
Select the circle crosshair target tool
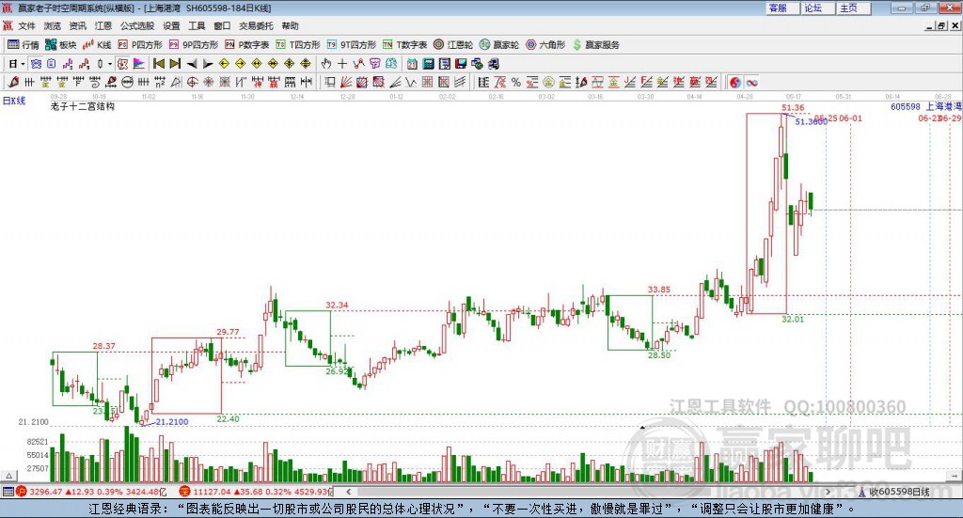[x=192, y=82]
